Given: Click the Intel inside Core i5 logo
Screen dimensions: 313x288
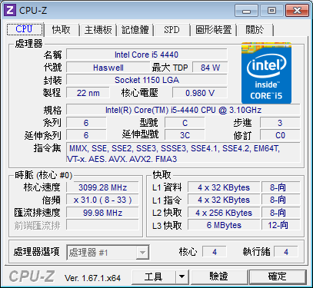Looking at the screenshot, I should (266, 73).
